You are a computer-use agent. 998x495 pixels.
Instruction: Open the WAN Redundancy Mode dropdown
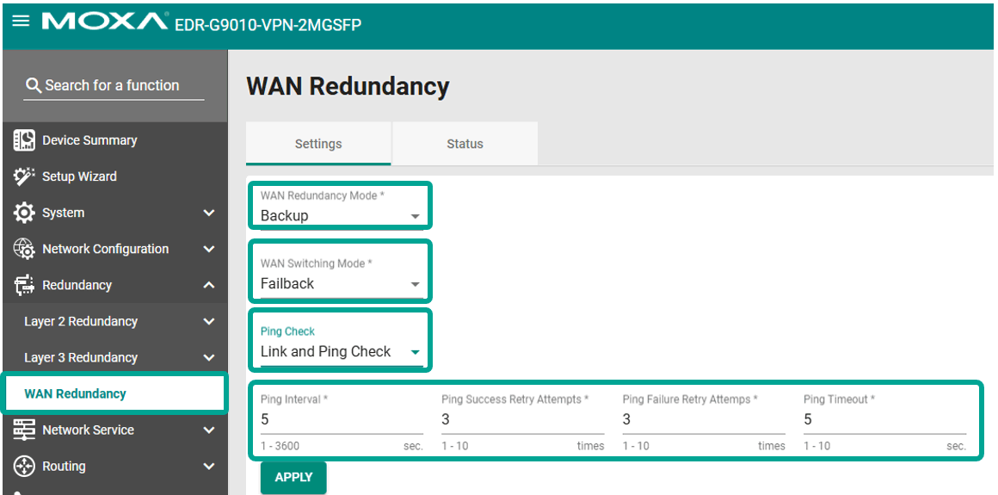(341, 215)
